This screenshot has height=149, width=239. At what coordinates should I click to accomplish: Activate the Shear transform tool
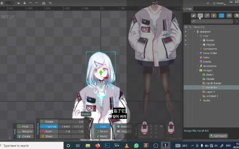(49, 136)
